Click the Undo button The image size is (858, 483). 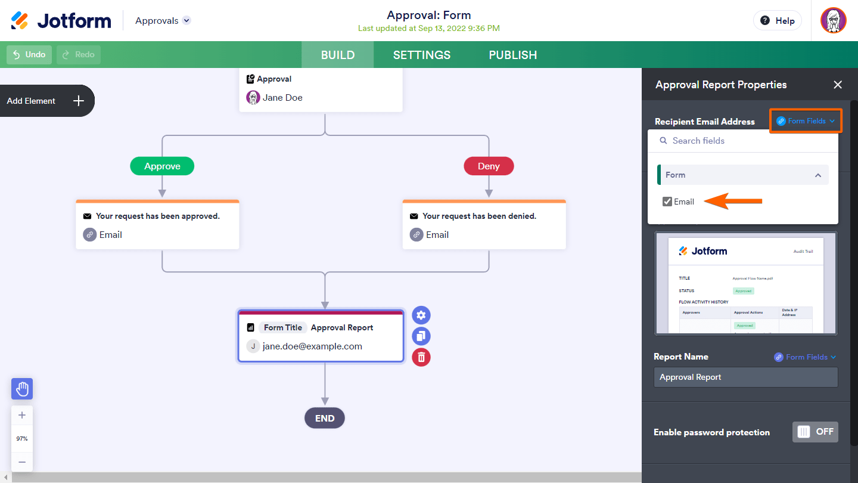click(x=29, y=54)
